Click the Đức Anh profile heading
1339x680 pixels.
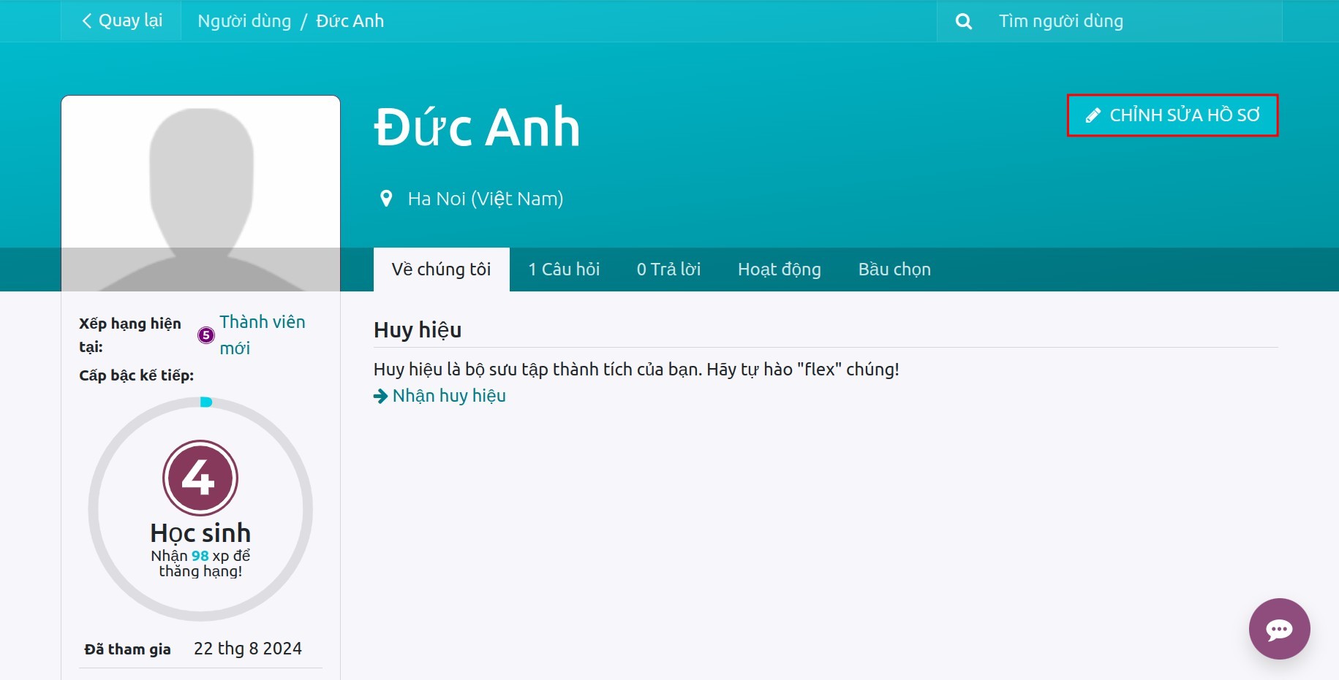coord(477,127)
